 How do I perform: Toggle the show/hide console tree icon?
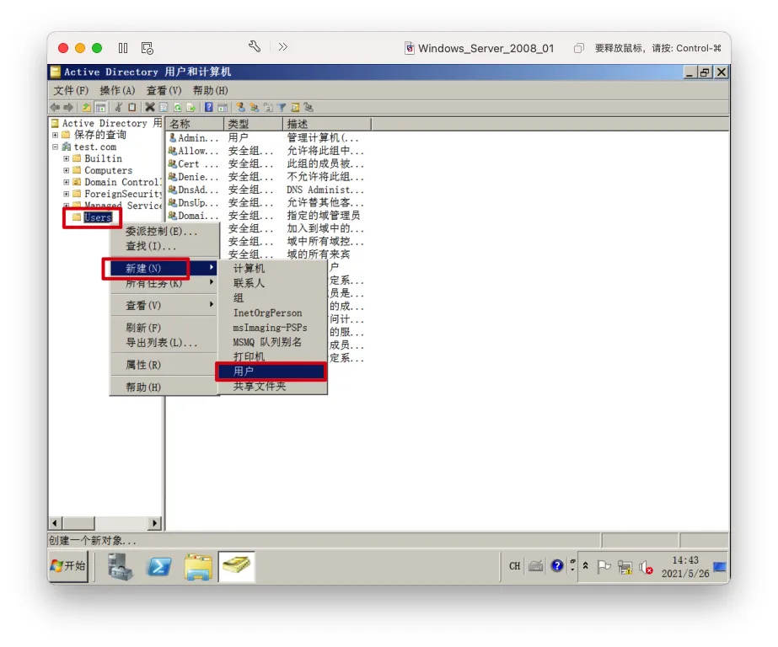coord(100,107)
